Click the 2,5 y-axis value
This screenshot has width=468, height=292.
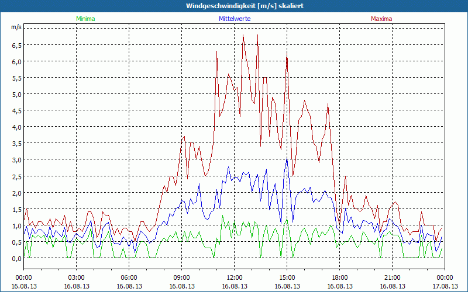pyautogui.click(x=17, y=176)
